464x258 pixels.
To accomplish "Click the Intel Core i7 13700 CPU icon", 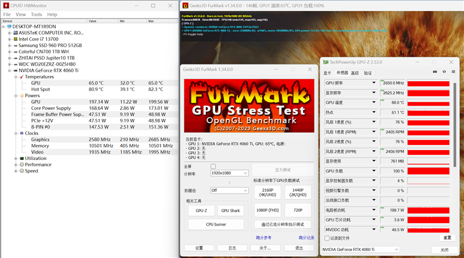I will (16, 39).
